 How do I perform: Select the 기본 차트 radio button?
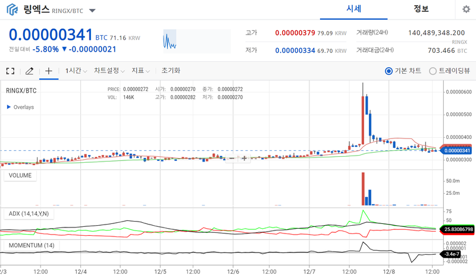[389, 71]
